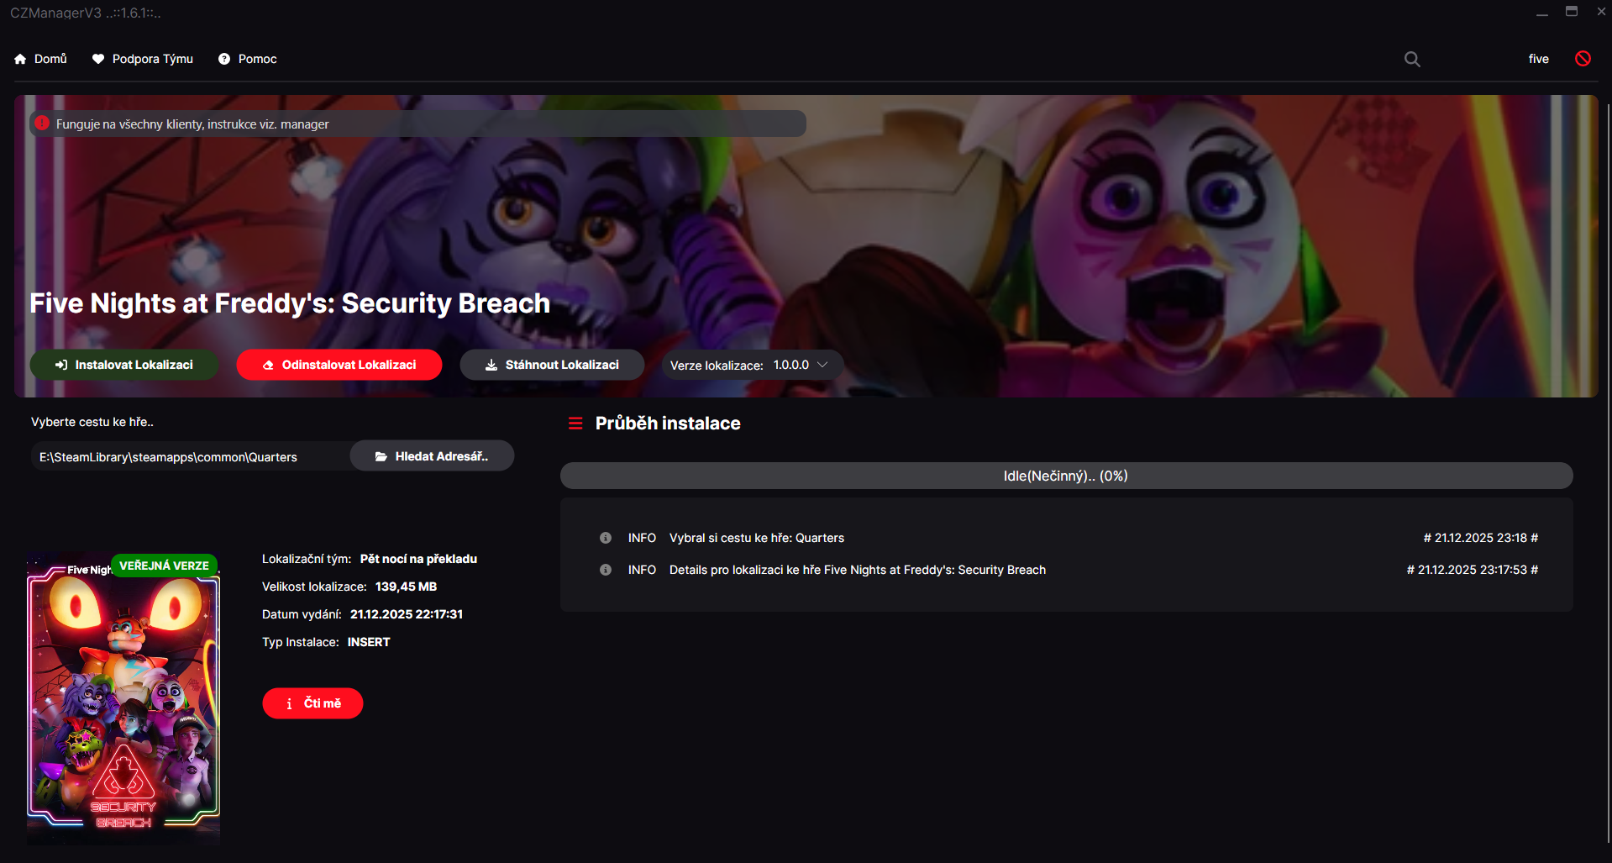The height and width of the screenshot is (863, 1612).
Task: Open the Pomoc help menu
Action: 248,59
